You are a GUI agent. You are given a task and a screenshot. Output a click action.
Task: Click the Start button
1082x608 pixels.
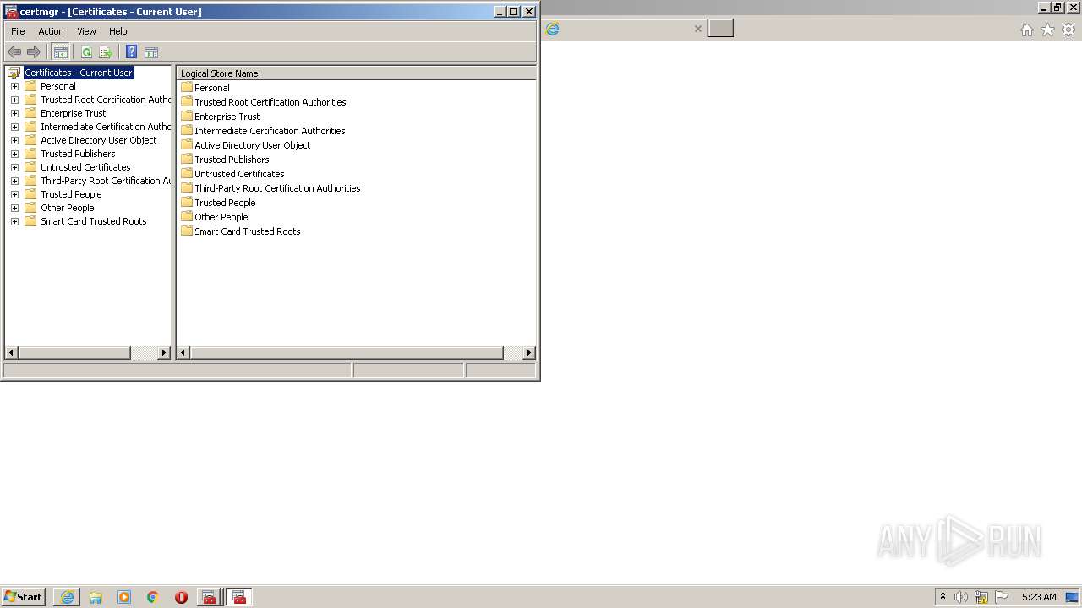tap(23, 597)
